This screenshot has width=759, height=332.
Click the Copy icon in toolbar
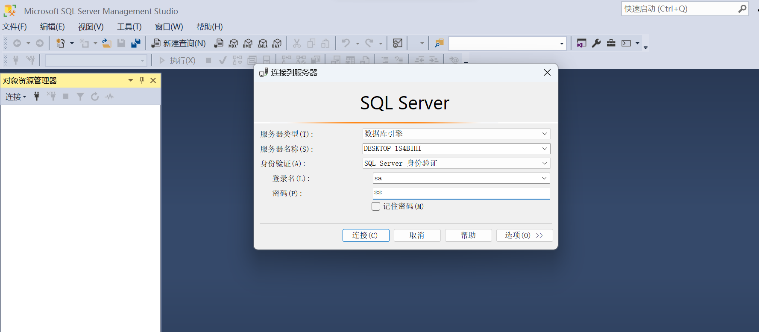(311, 43)
